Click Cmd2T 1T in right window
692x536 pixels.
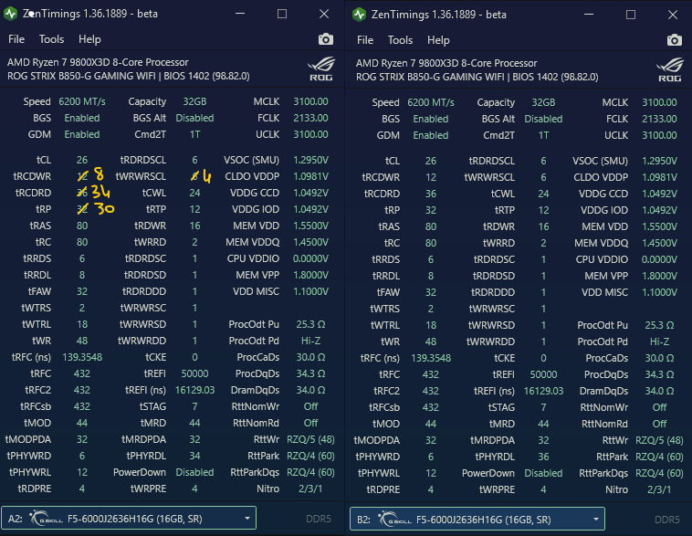click(543, 135)
